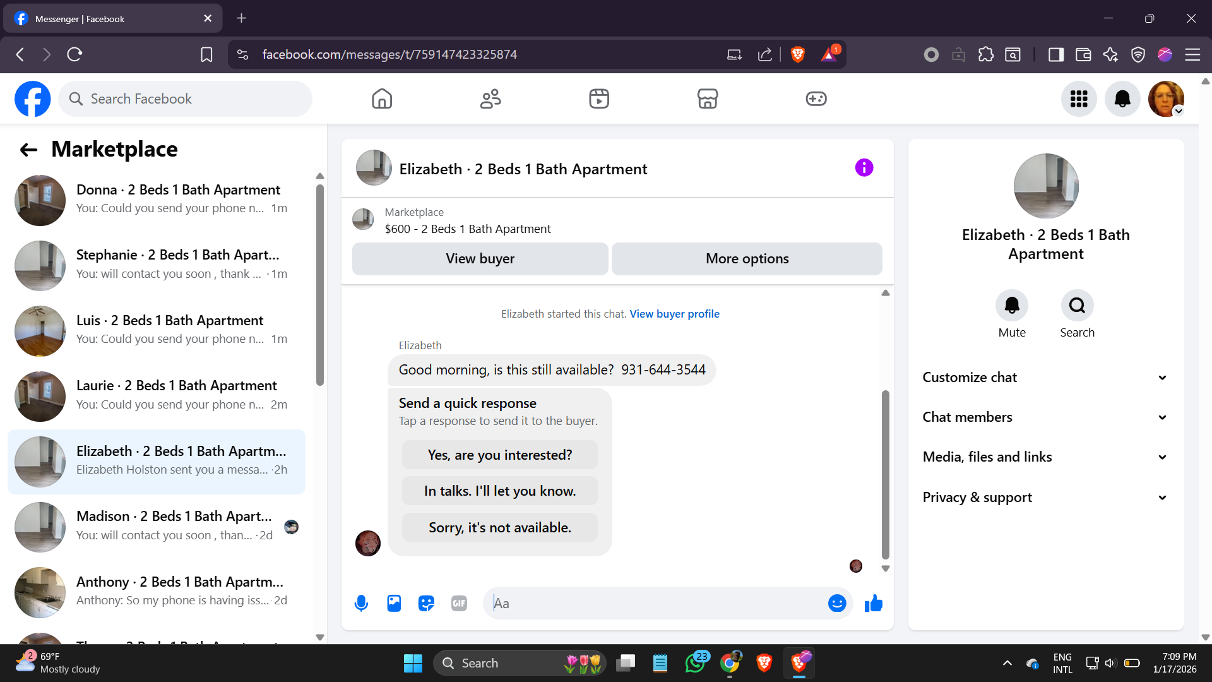Open the GIF picker
1212x682 pixels.
459,603
